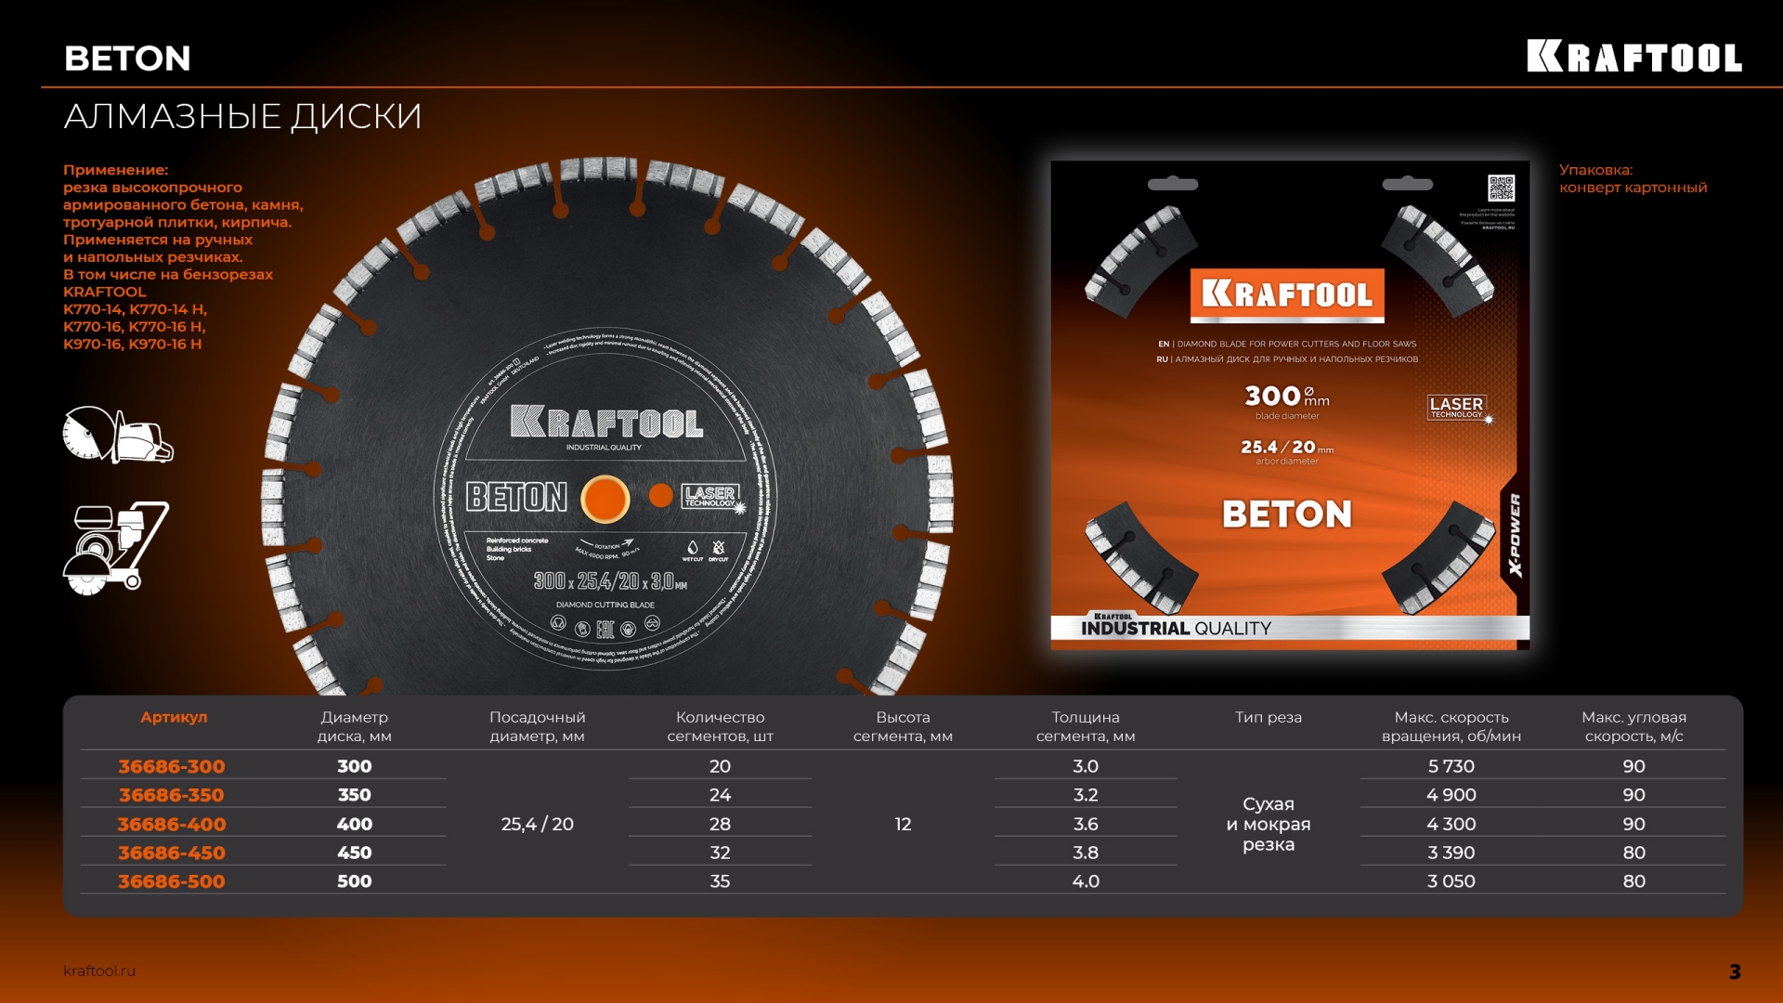Click the floor saw machine icon

click(115, 548)
